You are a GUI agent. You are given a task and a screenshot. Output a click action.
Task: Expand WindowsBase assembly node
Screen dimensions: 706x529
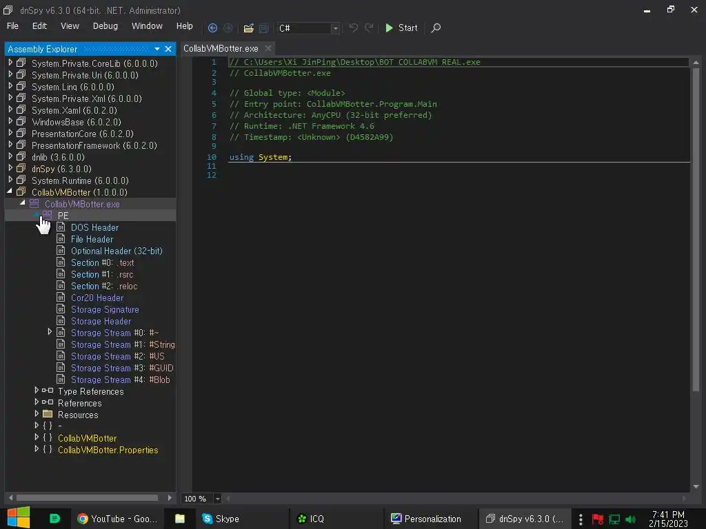click(x=10, y=121)
